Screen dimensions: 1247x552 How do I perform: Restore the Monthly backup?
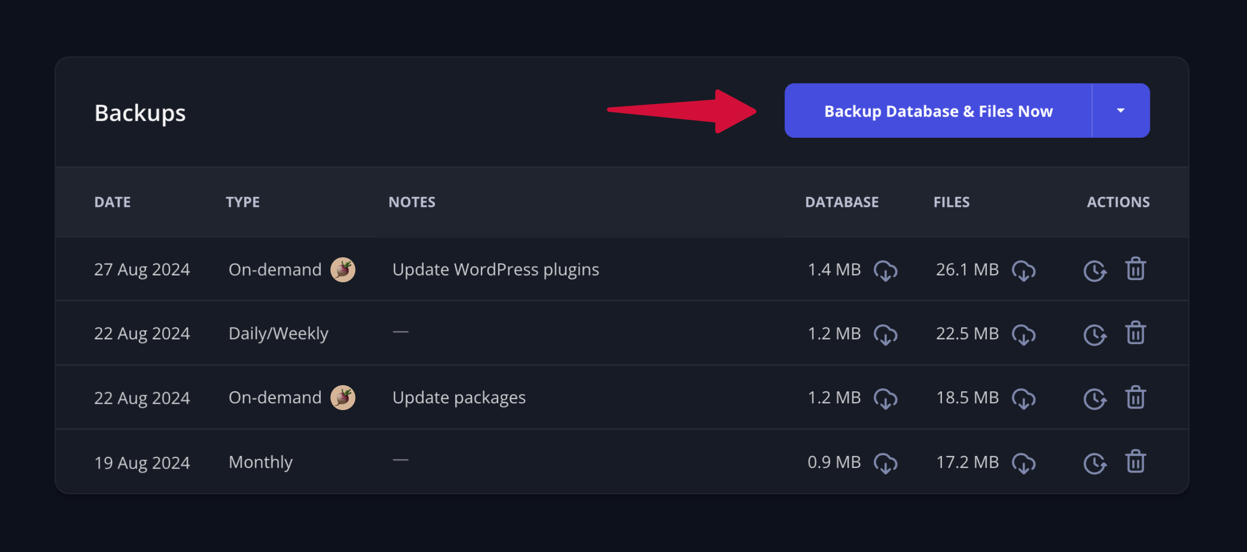pyautogui.click(x=1095, y=463)
